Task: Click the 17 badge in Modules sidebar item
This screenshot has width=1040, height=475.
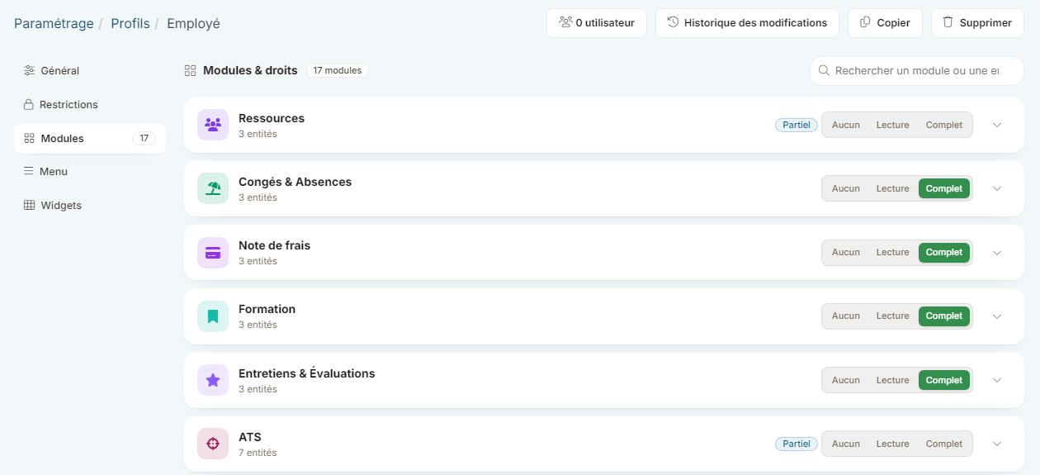Action: [x=144, y=138]
